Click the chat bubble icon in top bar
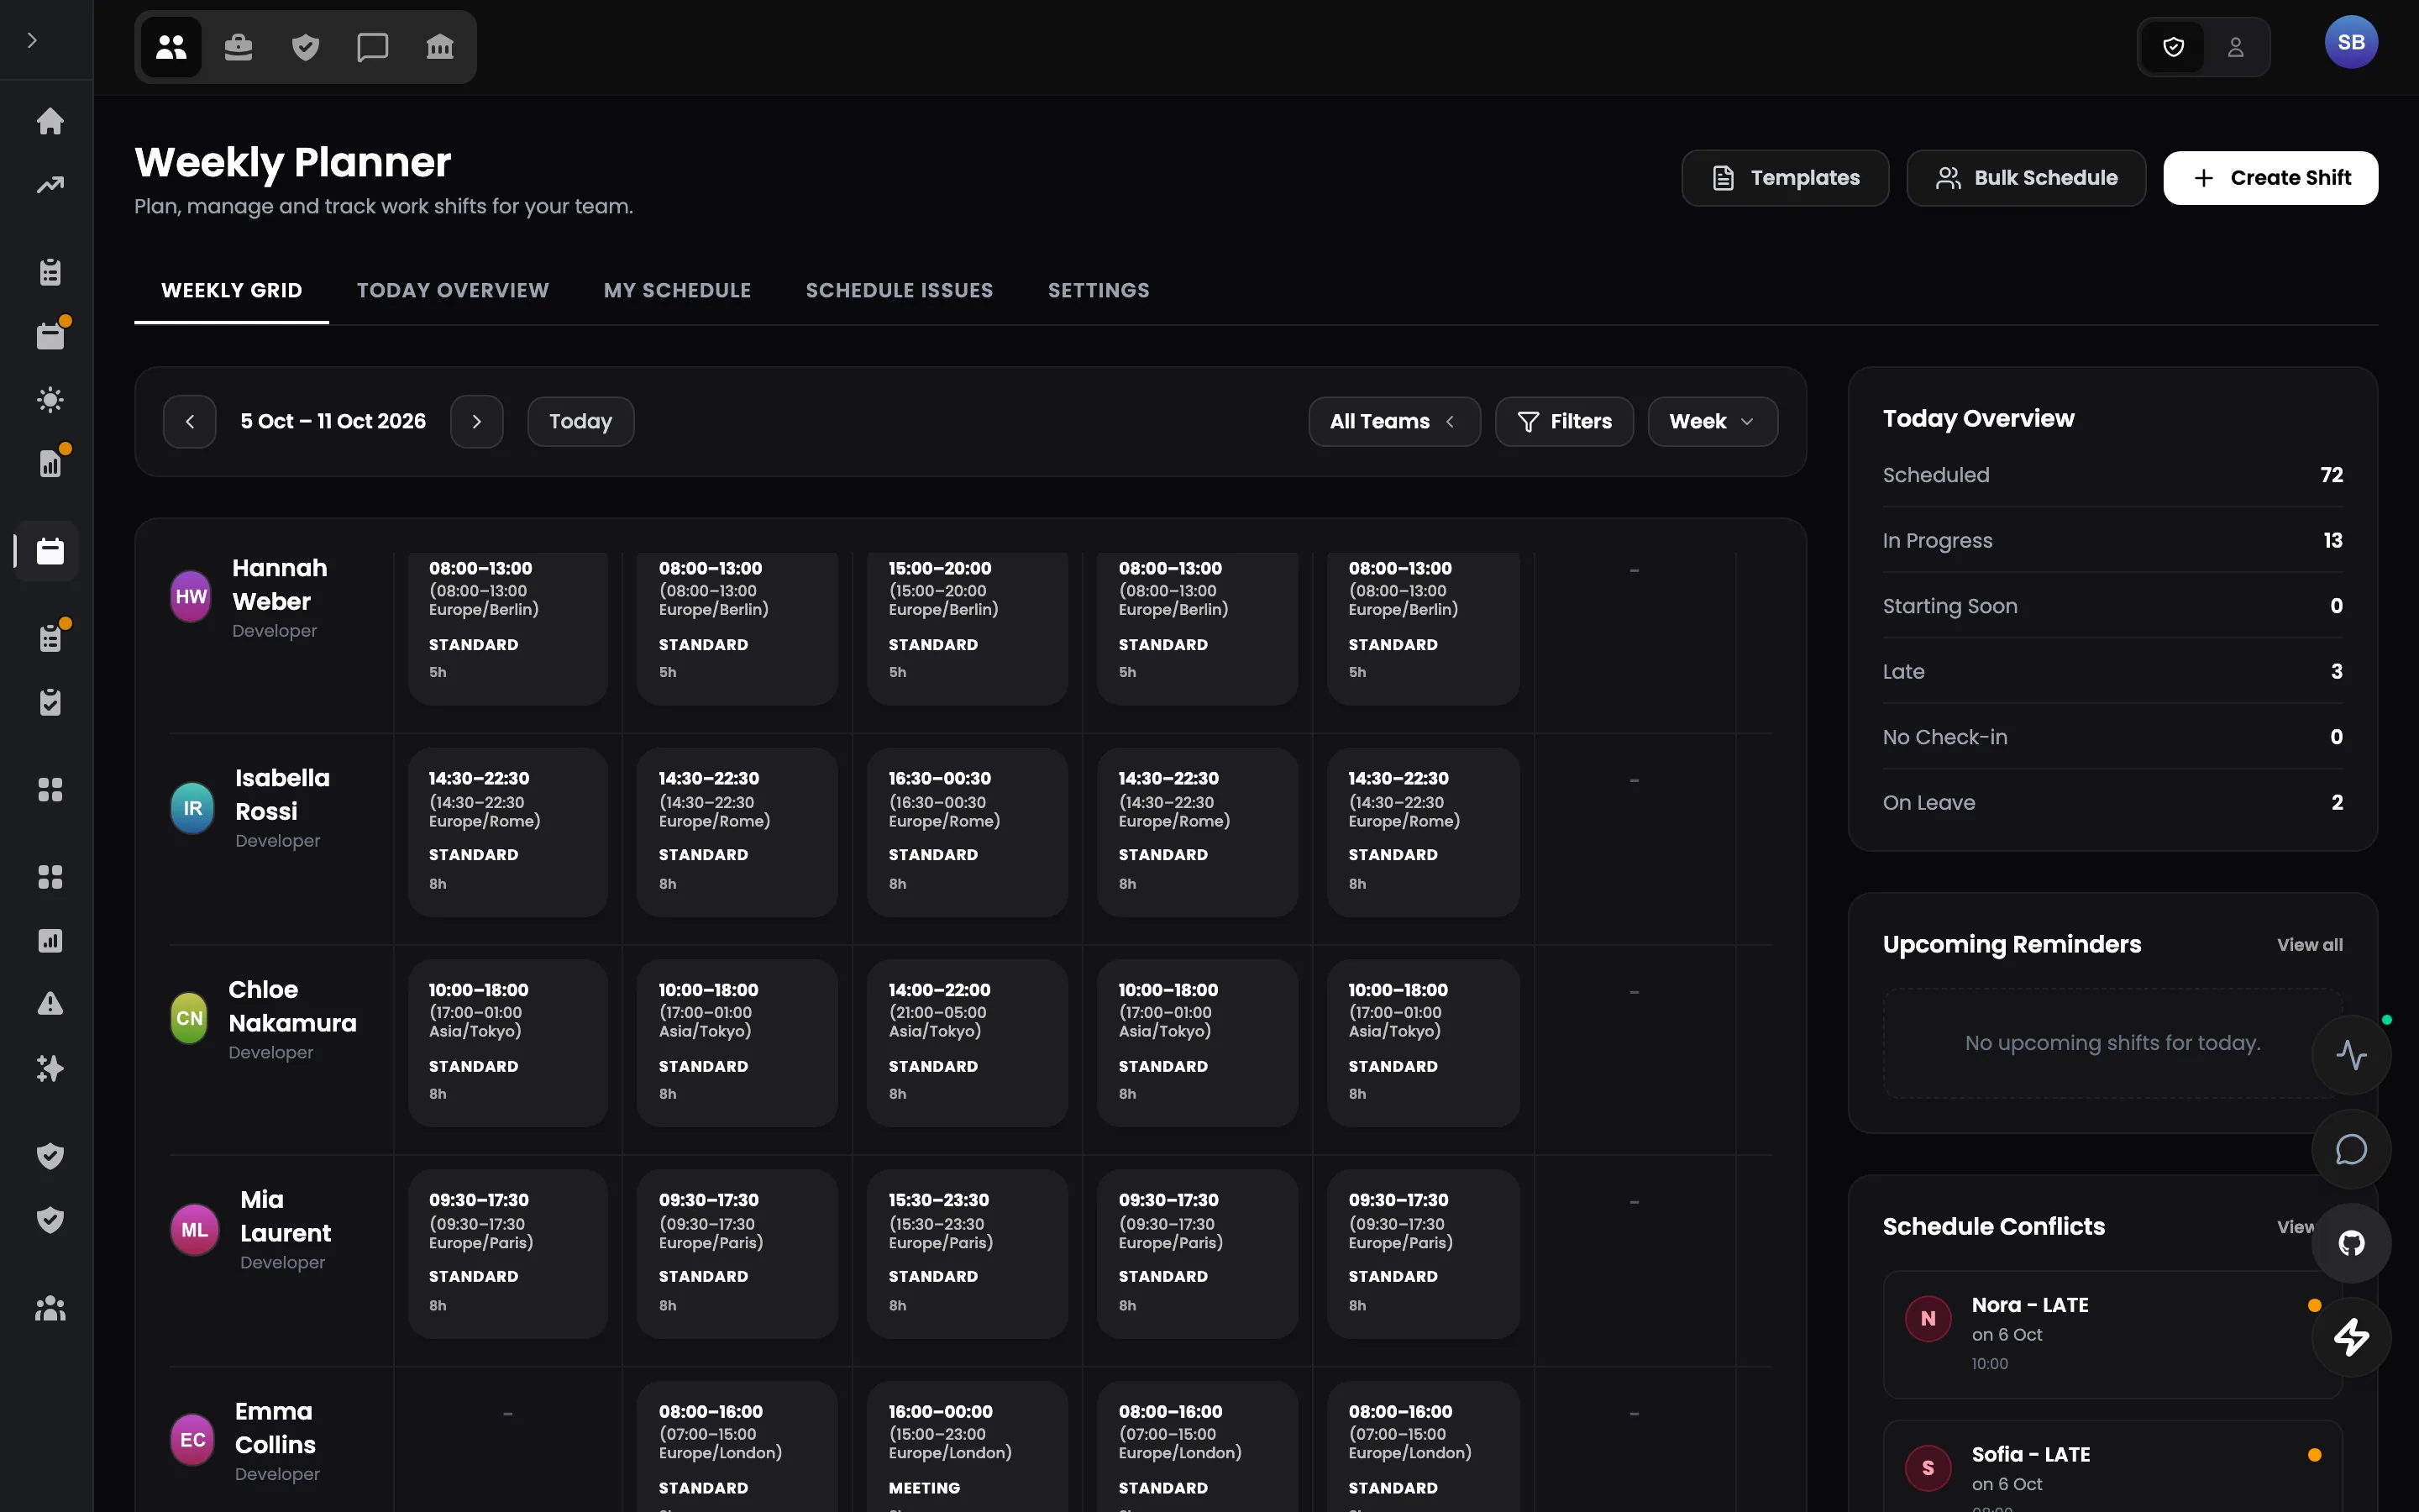The height and width of the screenshot is (1512, 2419). click(373, 47)
